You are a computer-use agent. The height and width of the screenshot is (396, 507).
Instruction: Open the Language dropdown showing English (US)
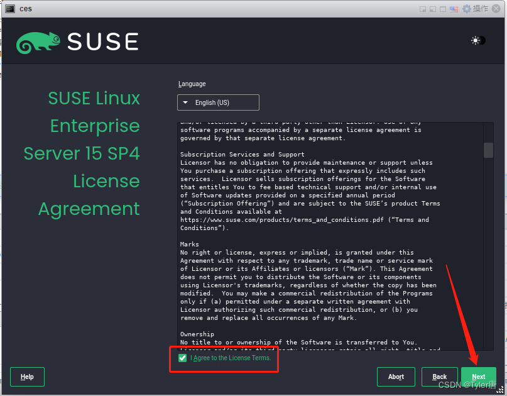[x=218, y=102]
